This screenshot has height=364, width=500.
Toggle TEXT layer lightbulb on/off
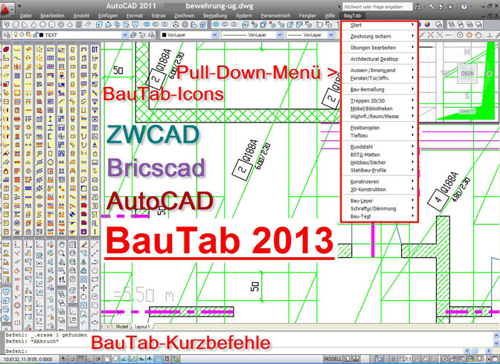(x=16, y=35)
